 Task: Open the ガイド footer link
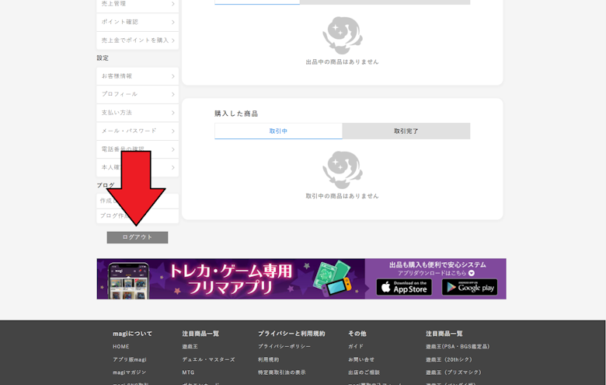[x=356, y=347]
